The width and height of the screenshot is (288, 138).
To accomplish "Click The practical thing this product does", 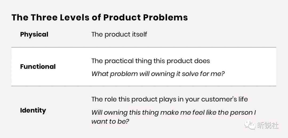I will coord(151,61).
